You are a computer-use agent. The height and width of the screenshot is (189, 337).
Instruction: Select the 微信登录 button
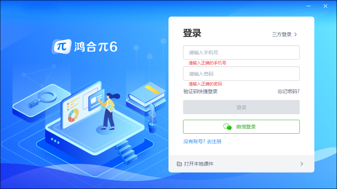tap(242, 127)
